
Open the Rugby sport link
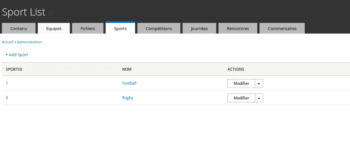coord(128,97)
